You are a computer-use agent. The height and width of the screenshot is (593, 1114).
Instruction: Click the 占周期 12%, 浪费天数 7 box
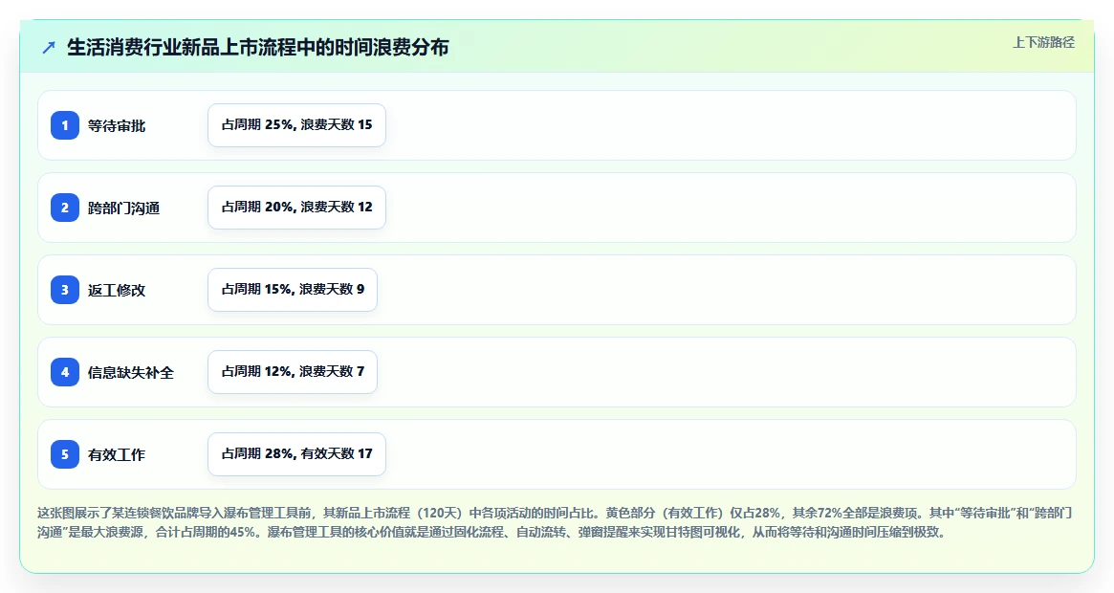[x=293, y=372]
